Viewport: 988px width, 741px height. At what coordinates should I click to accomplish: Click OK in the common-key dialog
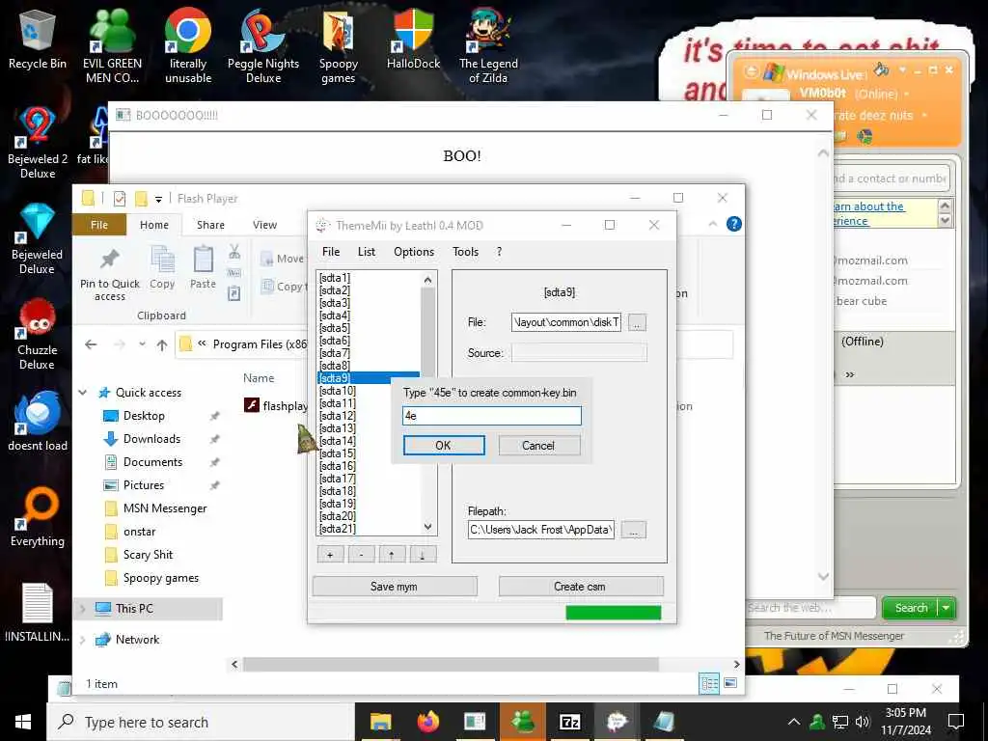[x=444, y=446]
